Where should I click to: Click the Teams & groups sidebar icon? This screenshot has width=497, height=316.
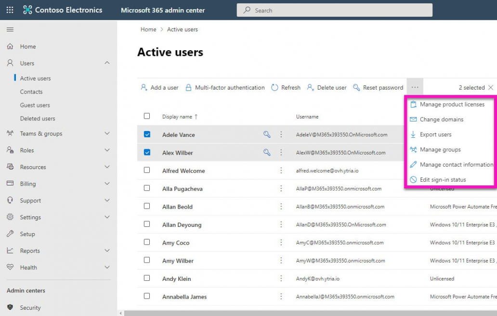click(10, 133)
